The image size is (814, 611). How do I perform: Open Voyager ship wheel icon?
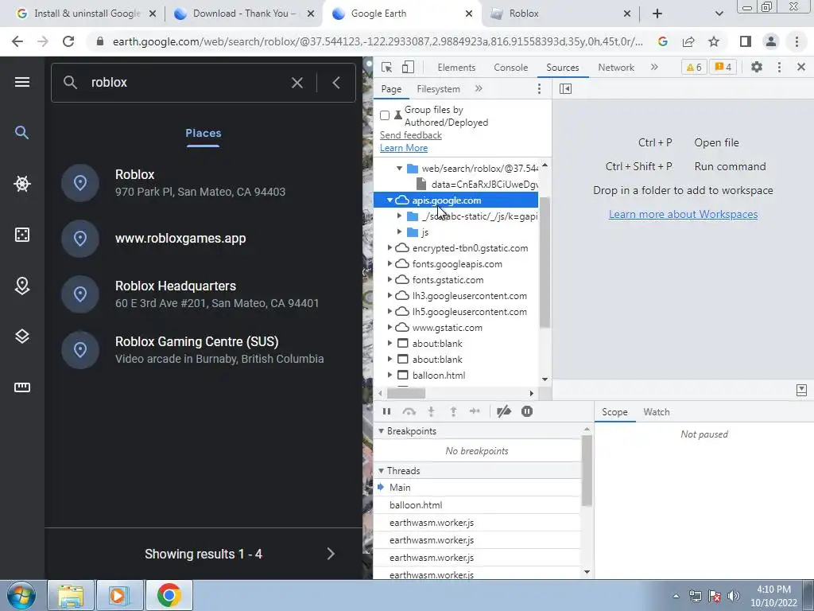(x=21, y=184)
